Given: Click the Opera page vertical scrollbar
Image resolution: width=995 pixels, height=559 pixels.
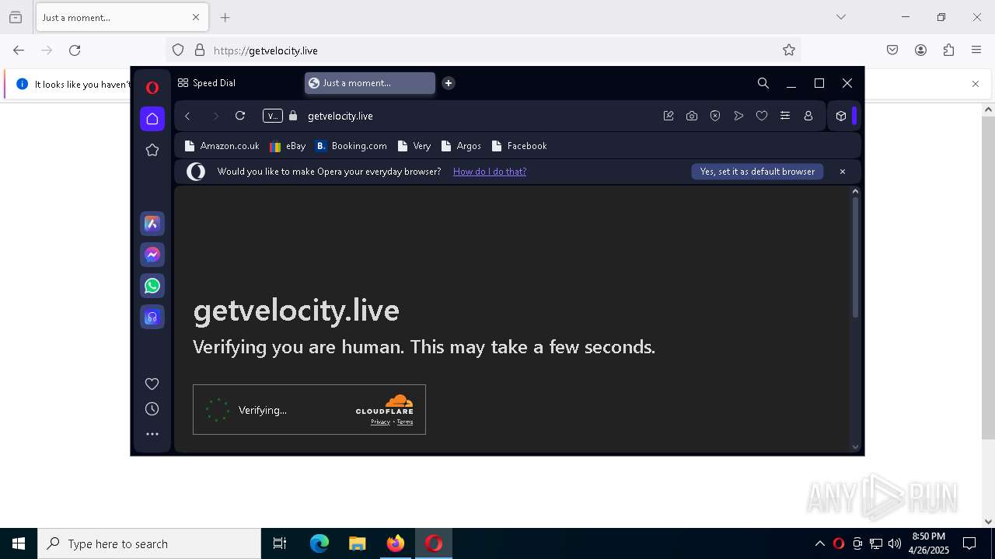Looking at the screenshot, I should tap(856, 256).
